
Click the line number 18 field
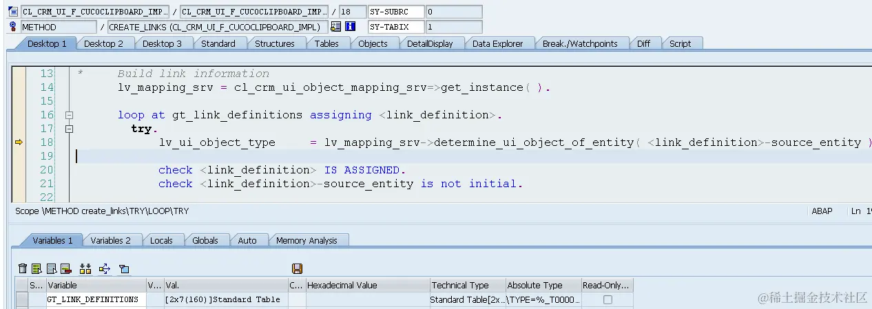pos(353,12)
